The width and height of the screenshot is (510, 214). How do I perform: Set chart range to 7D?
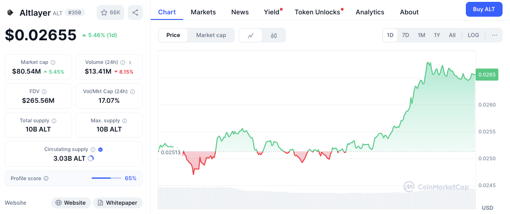[405, 35]
